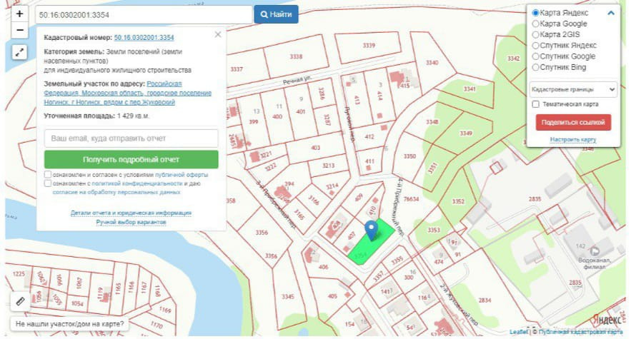Open Кадастровые границы dropdown
Image resolution: width=631 pixels, height=339 pixels.
tap(573, 89)
